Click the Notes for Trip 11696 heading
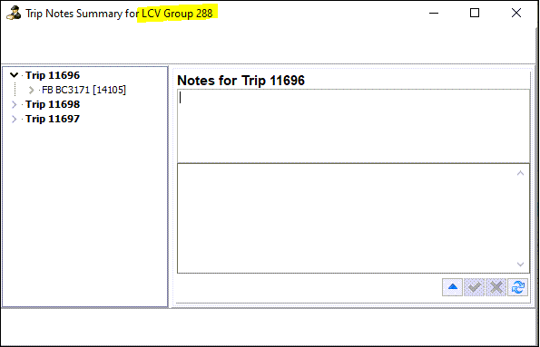This screenshot has height=347, width=540. tap(241, 81)
